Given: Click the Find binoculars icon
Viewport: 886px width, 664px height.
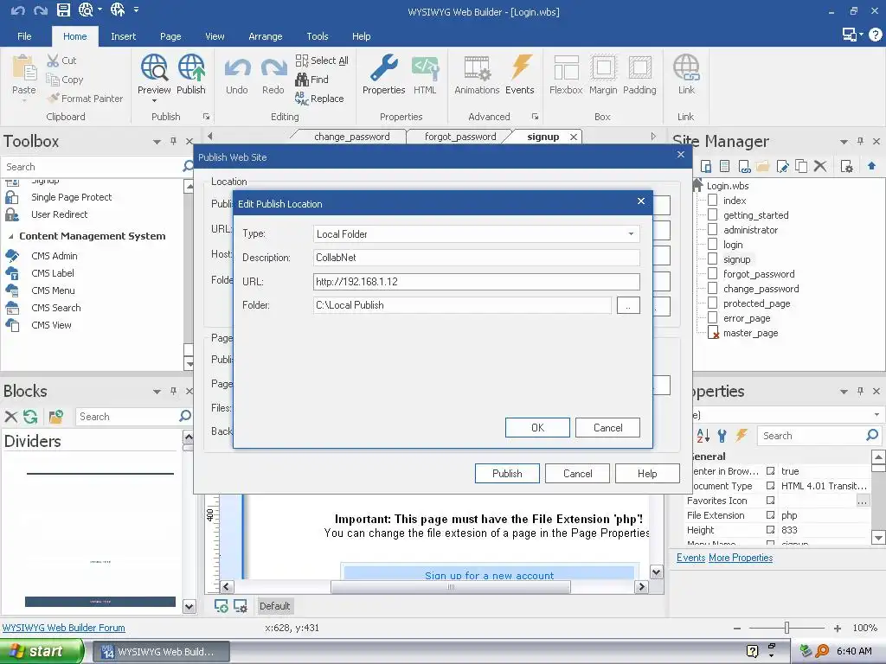Looking at the screenshot, I should (302, 80).
